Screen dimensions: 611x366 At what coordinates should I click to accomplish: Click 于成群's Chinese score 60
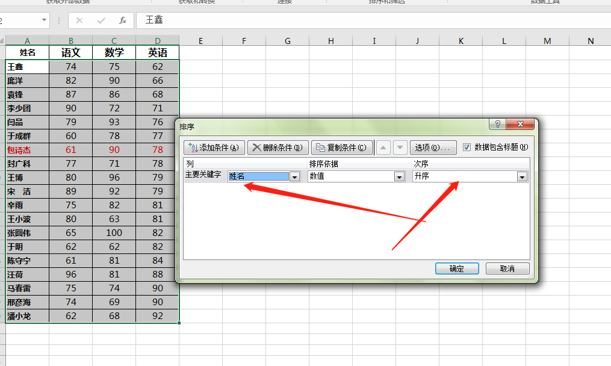[71, 136]
